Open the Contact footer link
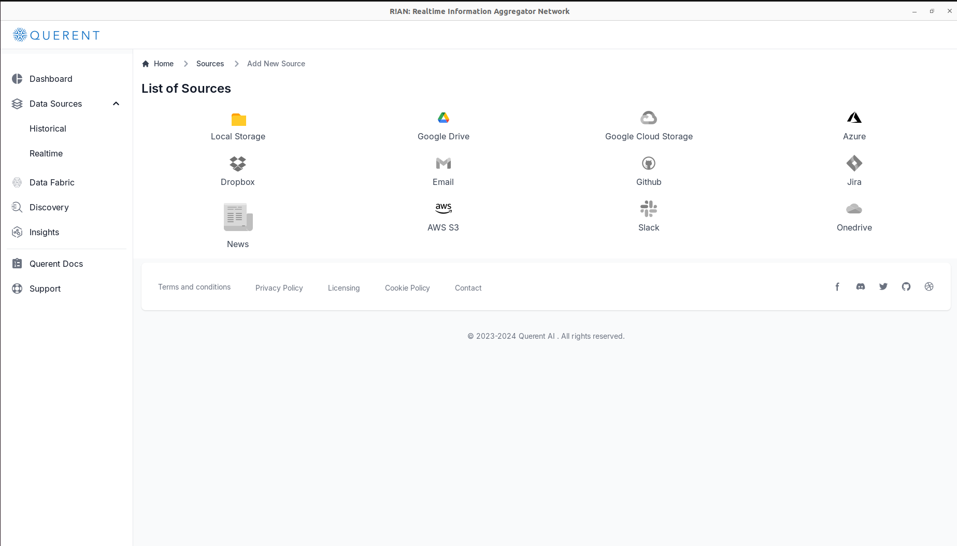Viewport: 957px width, 546px height. tap(468, 288)
